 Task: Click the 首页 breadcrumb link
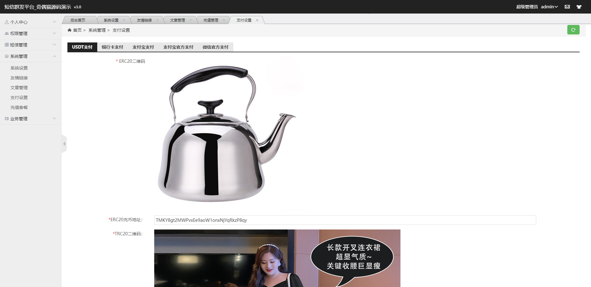(x=77, y=30)
